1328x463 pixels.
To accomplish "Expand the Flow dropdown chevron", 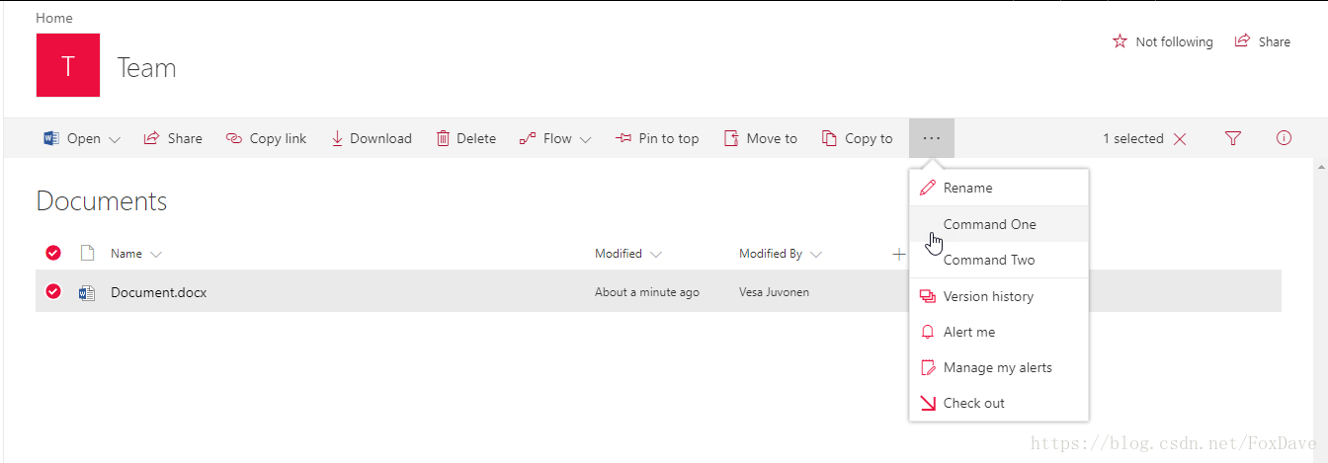I will [585, 139].
